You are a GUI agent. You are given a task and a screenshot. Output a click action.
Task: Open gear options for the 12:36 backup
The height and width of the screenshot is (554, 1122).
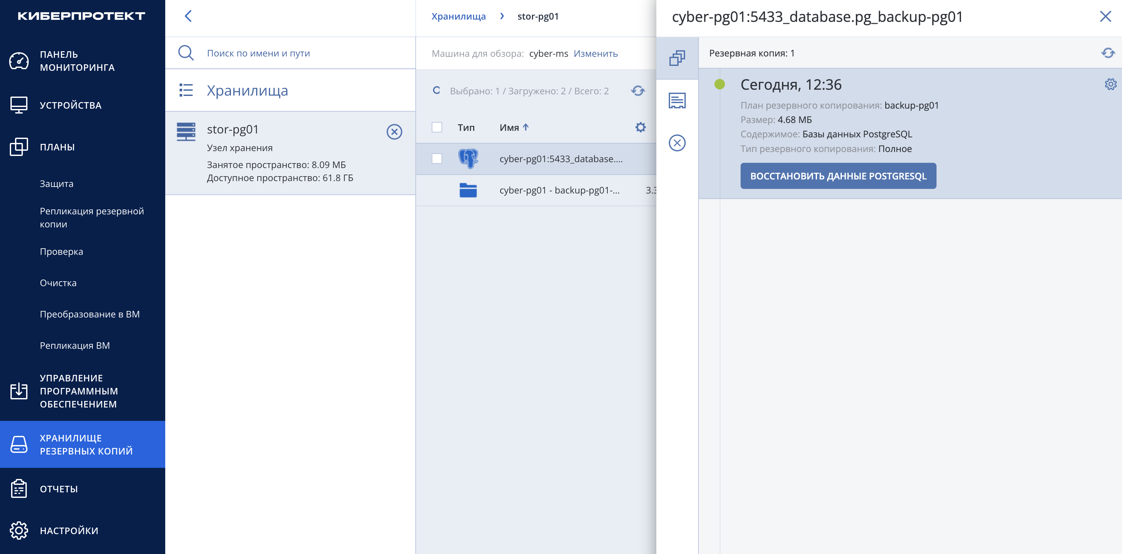pos(1110,85)
